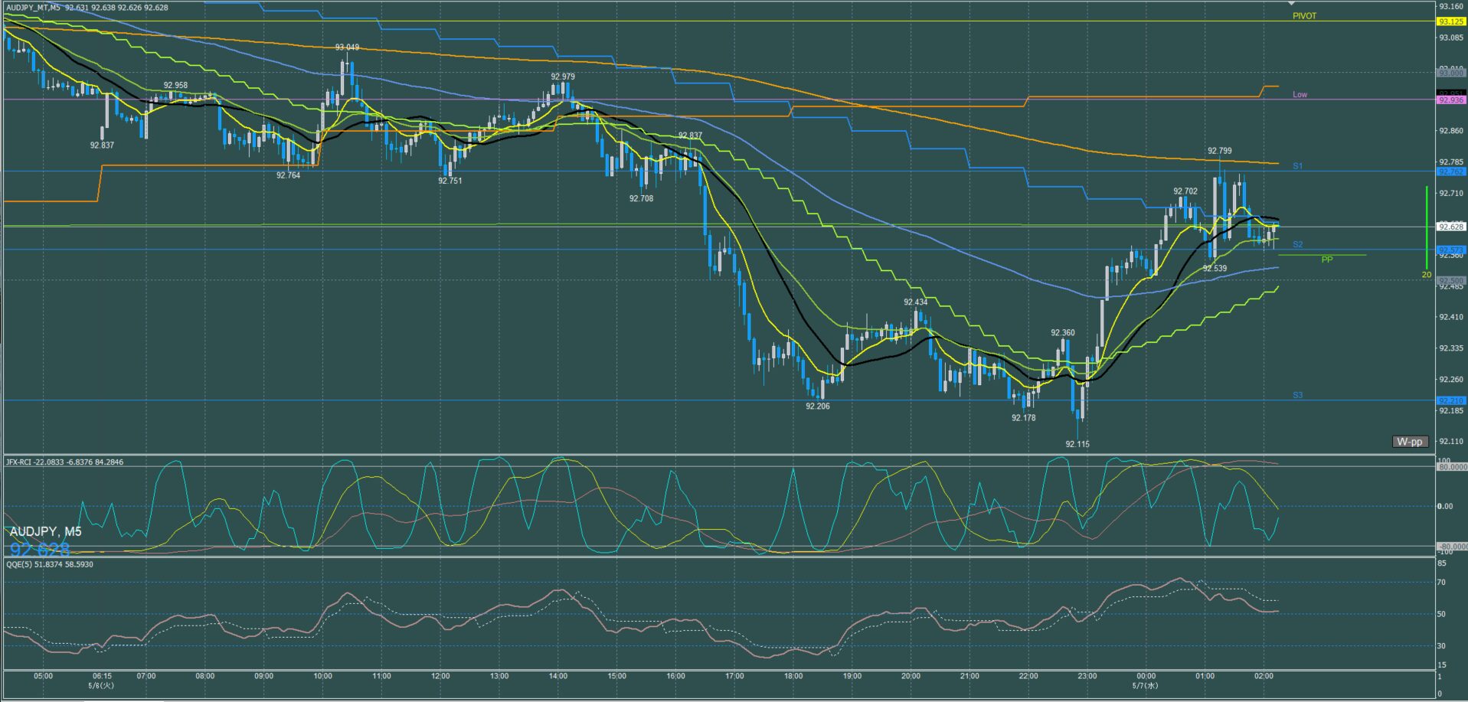
Task: Click the gray 92.500 price tag
Action: pos(1451,281)
